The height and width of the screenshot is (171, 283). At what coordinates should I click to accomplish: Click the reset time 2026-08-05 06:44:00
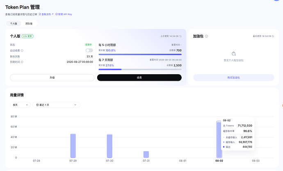(170, 60)
